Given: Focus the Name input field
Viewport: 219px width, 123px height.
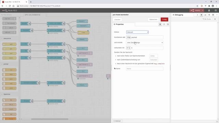Looking at the screenshot, I should (144, 69).
